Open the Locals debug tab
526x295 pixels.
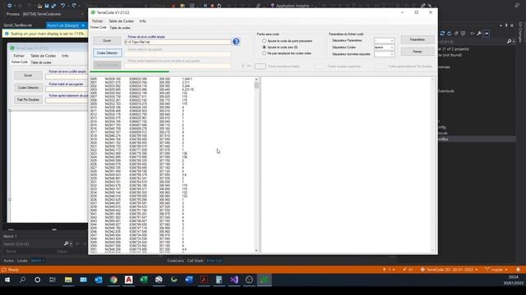(22, 261)
